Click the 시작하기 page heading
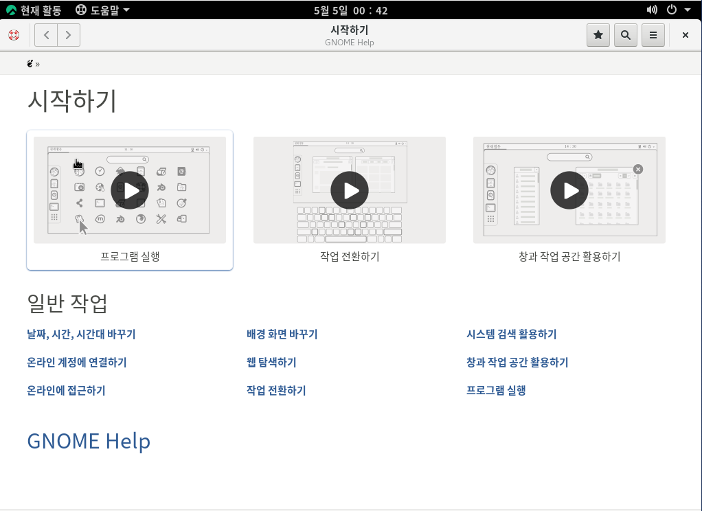This screenshot has width=702, height=511. point(72,100)
